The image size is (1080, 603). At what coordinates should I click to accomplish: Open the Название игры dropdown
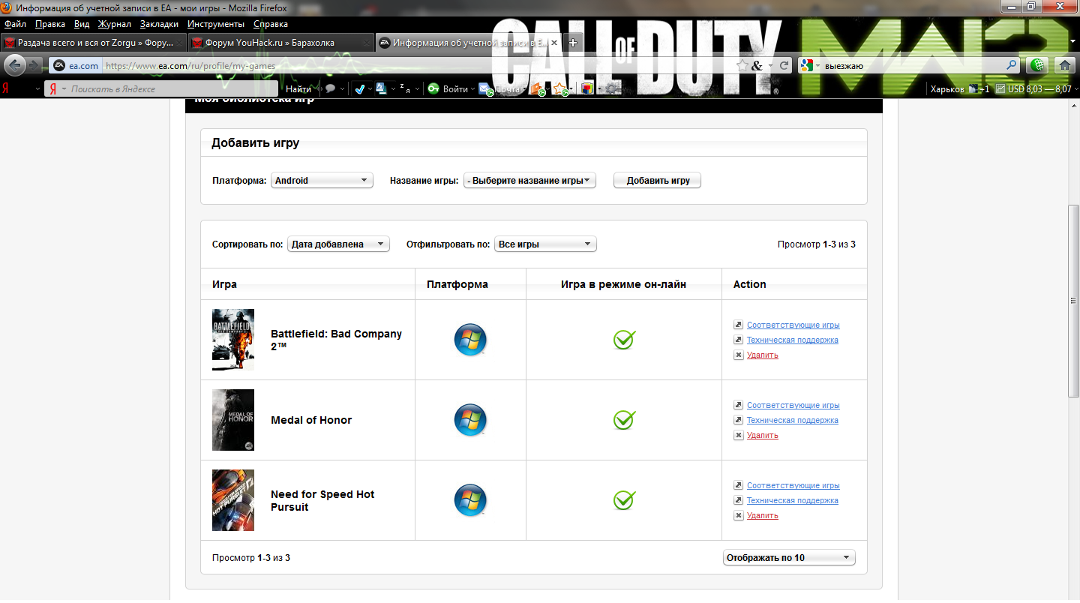click(529, 181)
